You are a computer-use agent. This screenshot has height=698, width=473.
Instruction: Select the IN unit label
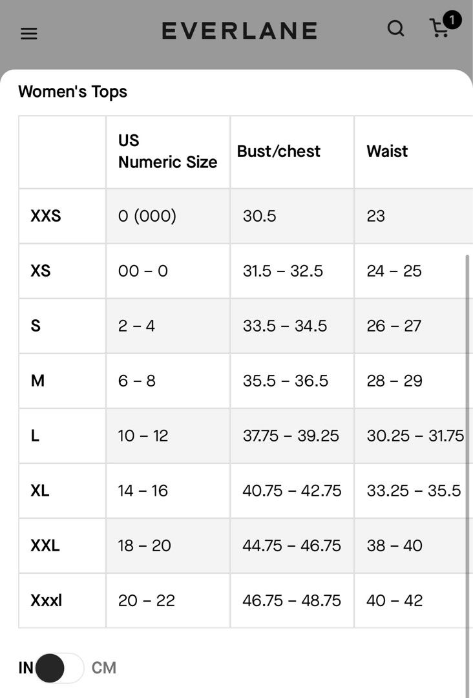[x=26, y=668]
